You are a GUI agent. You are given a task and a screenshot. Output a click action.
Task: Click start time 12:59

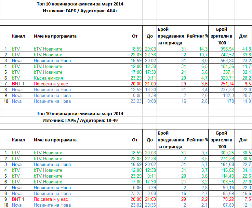coord(136,89)
